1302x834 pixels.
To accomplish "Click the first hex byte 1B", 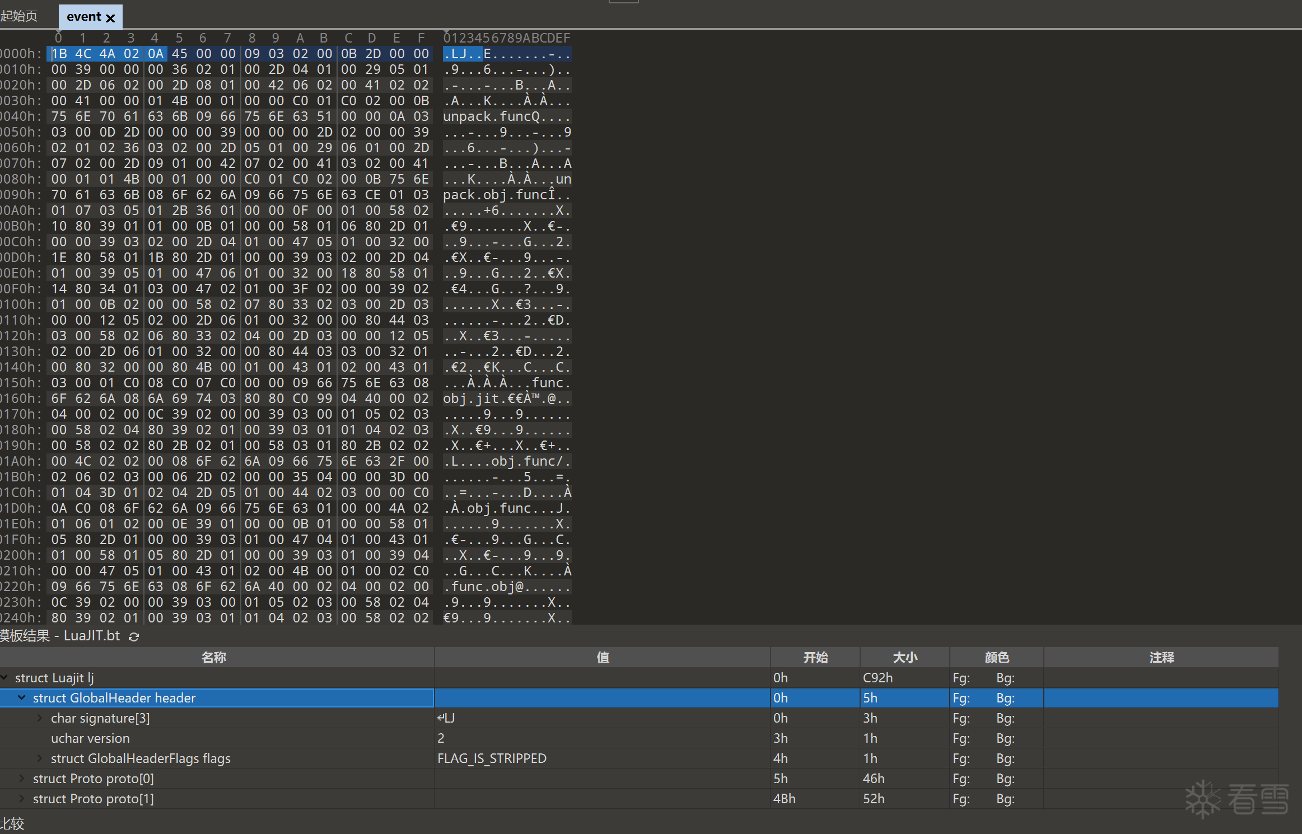I will pos(59,54).
